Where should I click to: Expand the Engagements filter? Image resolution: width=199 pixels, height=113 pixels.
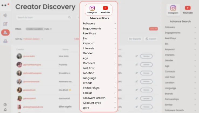(x=99, y=28)
